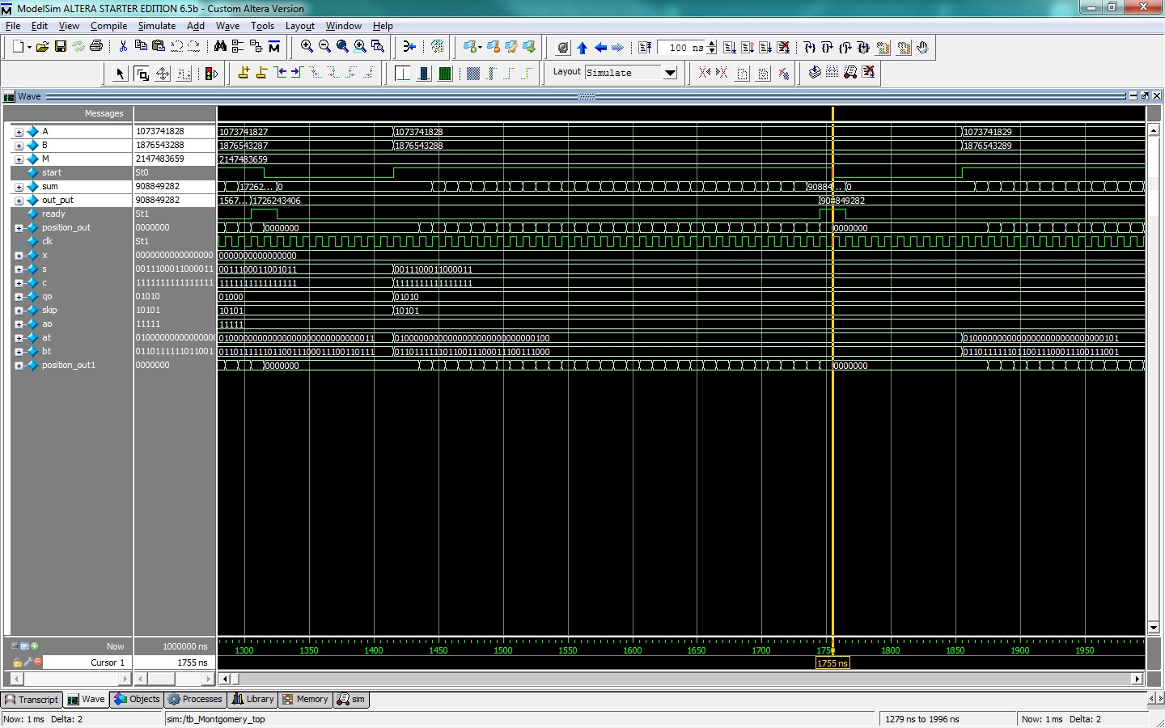The height and width of the screenshot is (728, 1165).
Task: Click the Copy icon in toolbar
Action: click(141, 47)
